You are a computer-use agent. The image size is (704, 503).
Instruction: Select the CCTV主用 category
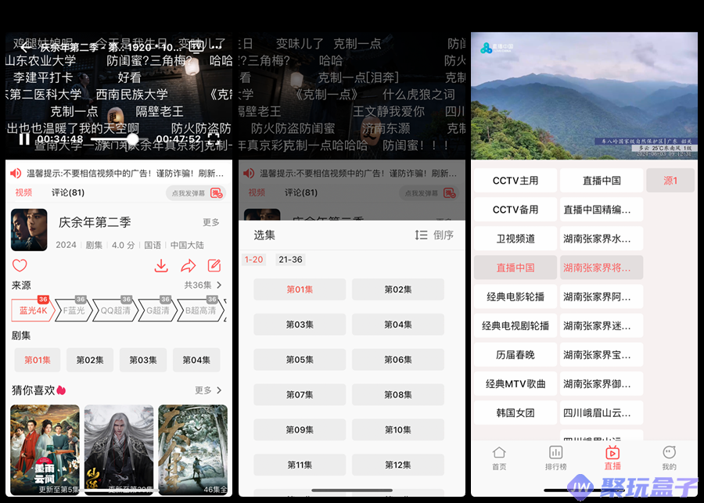coord(515,181)
